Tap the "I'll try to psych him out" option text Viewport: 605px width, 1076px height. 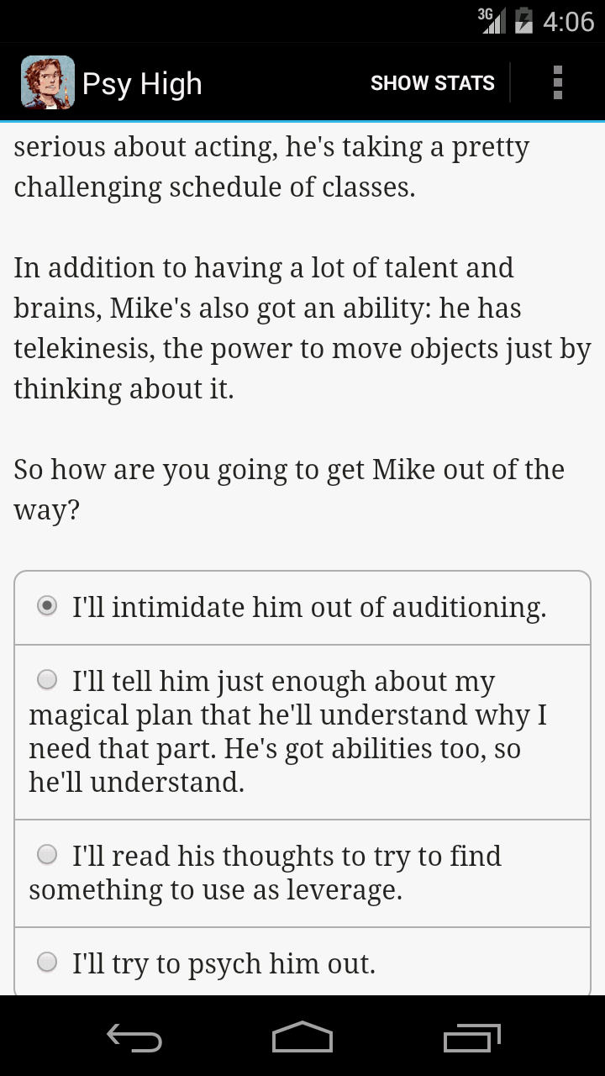[x=224, y=963]
